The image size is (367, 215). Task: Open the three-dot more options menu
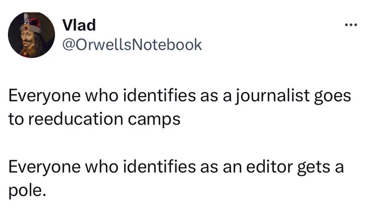[x=351, y=24]
